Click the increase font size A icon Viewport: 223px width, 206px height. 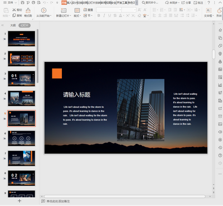[x=139, y=9]
